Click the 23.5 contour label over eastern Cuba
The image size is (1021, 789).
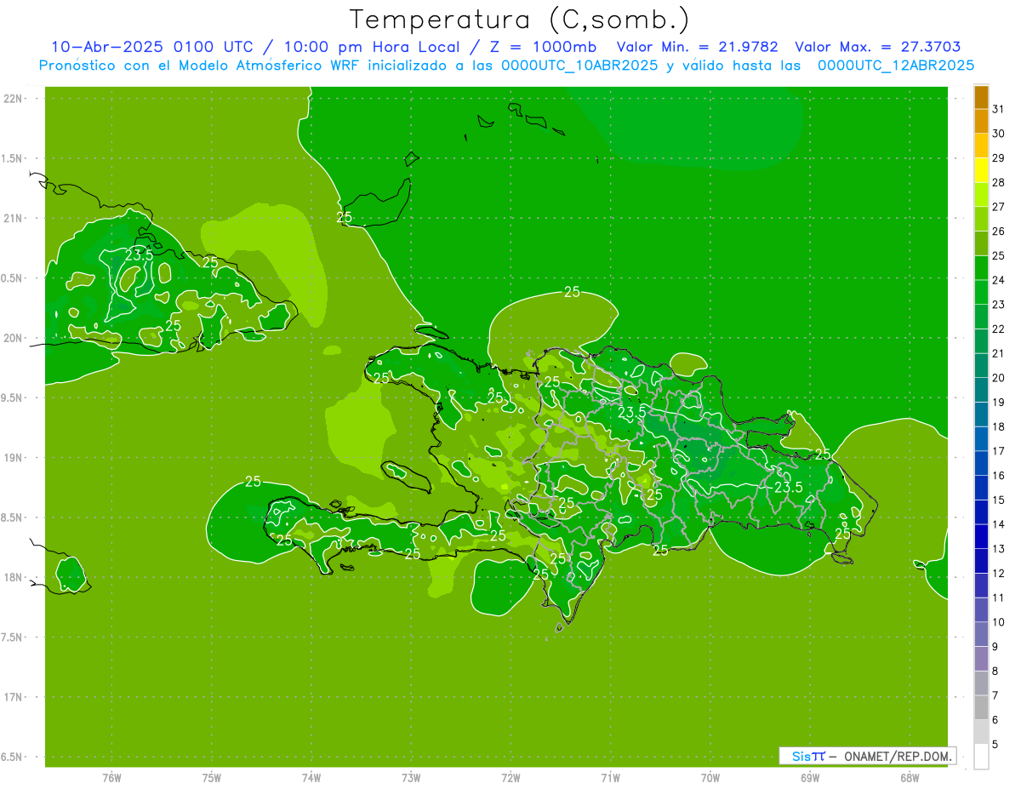[139, 254]
